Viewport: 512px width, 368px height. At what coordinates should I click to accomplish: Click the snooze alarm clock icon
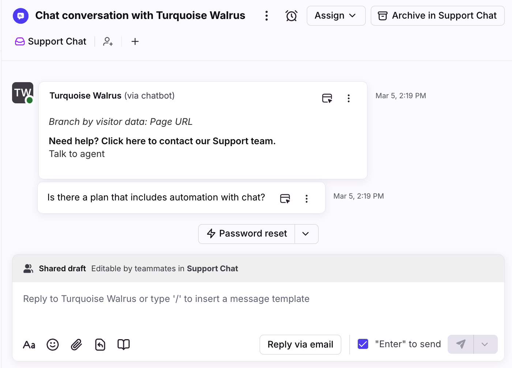pyautogui.click(x=291, y=16)
